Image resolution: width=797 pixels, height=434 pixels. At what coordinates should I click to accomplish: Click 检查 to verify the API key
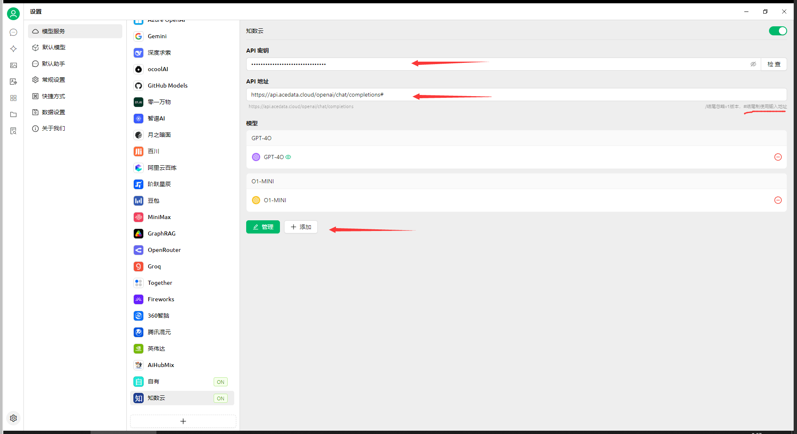click(x=774, y=64)
